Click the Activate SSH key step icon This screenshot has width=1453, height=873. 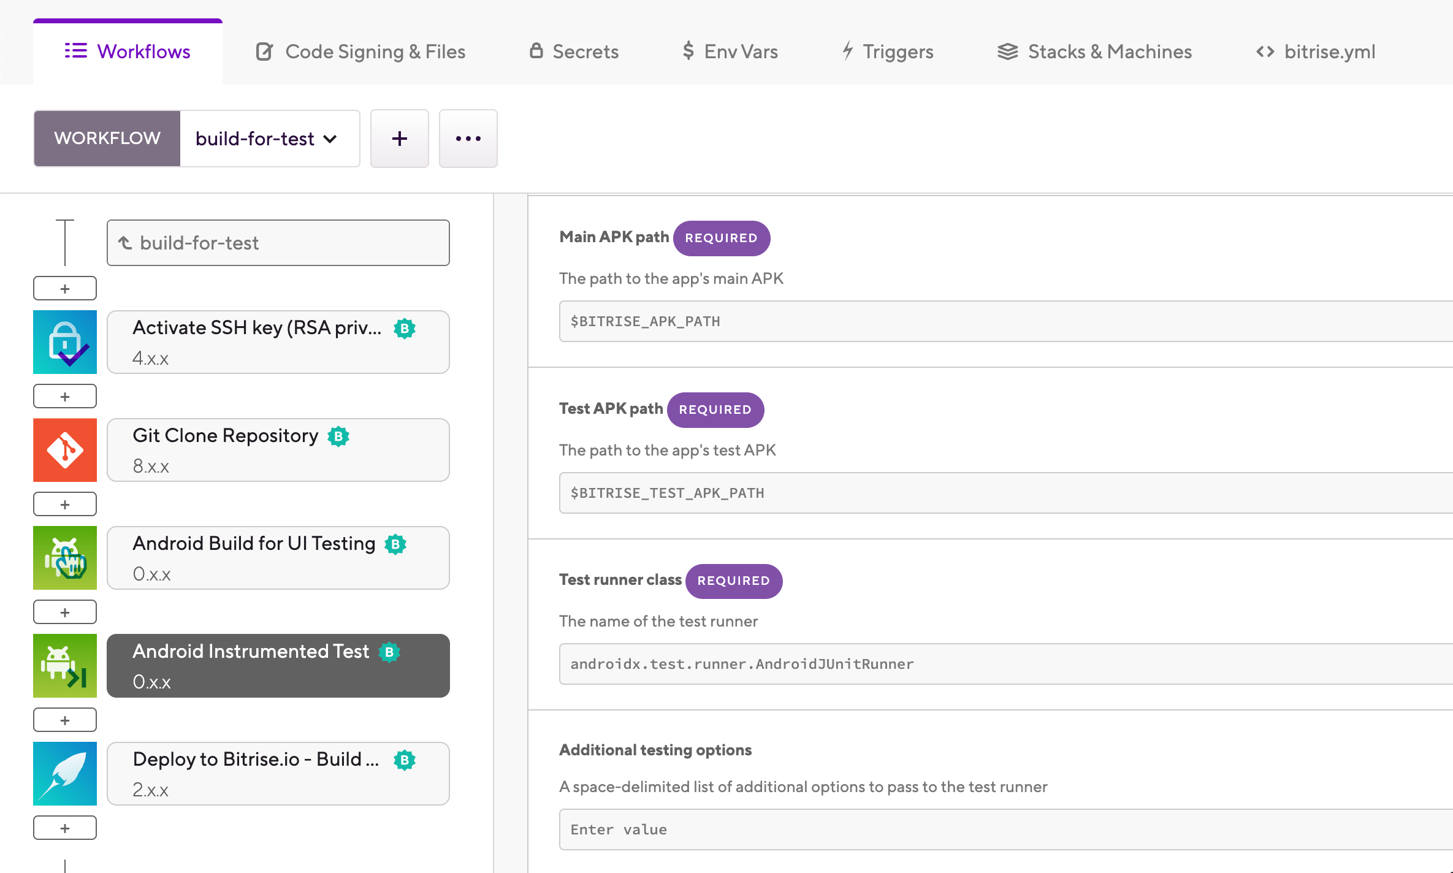(64, 342)
